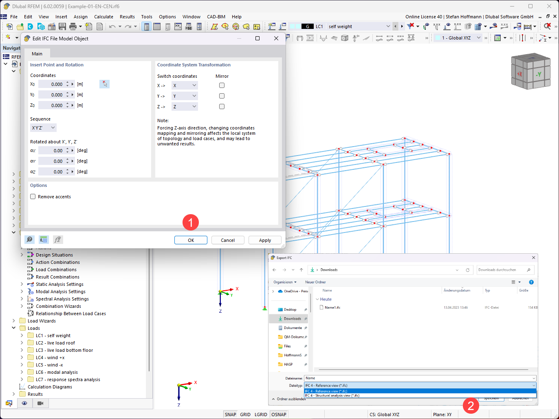Click the units settings 0.00 icon in dialog
This screenshot has height=419, width=559.
pyautogui.click(x=43, y=240)
